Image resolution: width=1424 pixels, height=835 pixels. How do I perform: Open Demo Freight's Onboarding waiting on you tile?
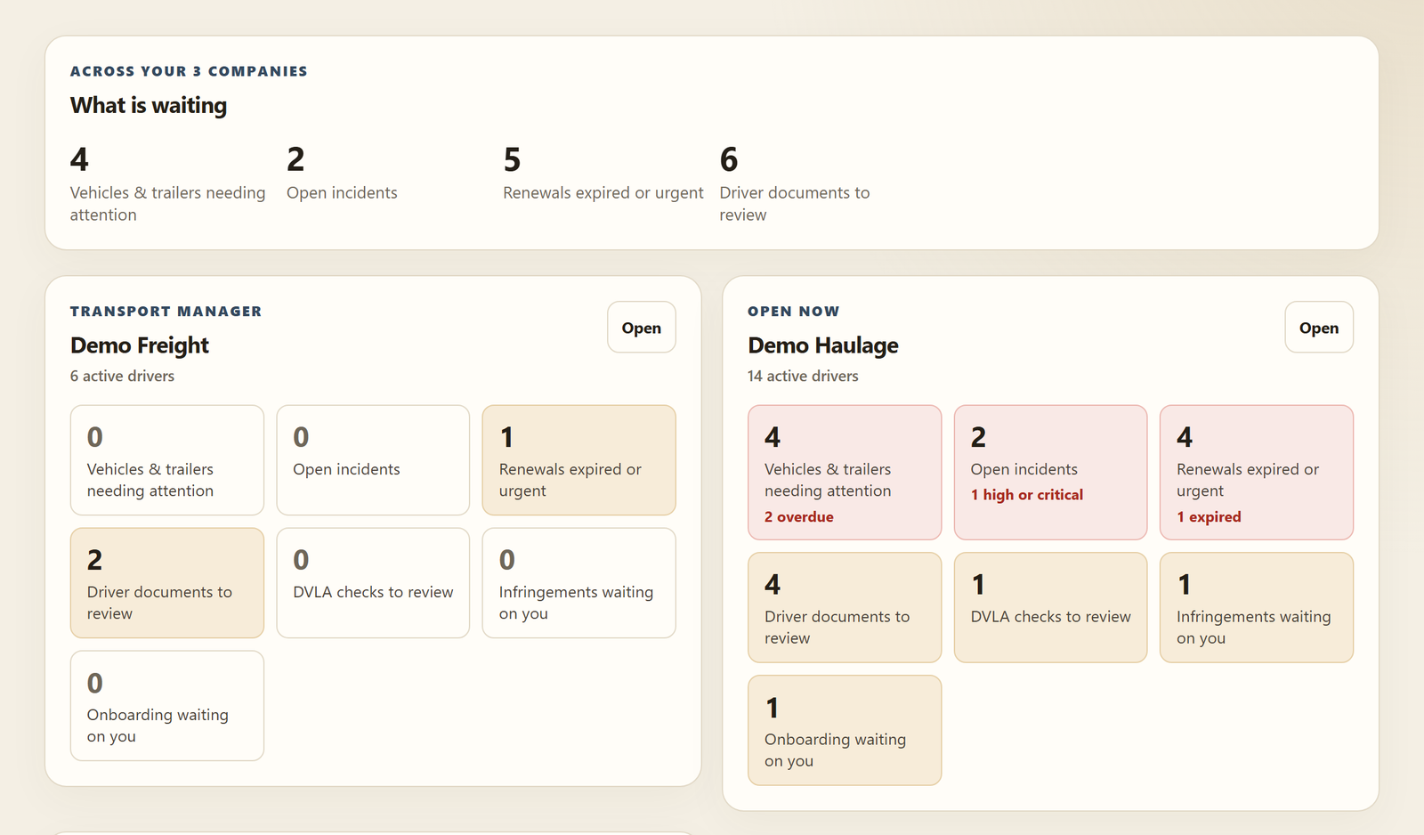coord(167,706)
